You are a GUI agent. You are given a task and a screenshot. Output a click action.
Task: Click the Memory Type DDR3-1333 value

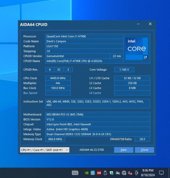tap(98, 134)
